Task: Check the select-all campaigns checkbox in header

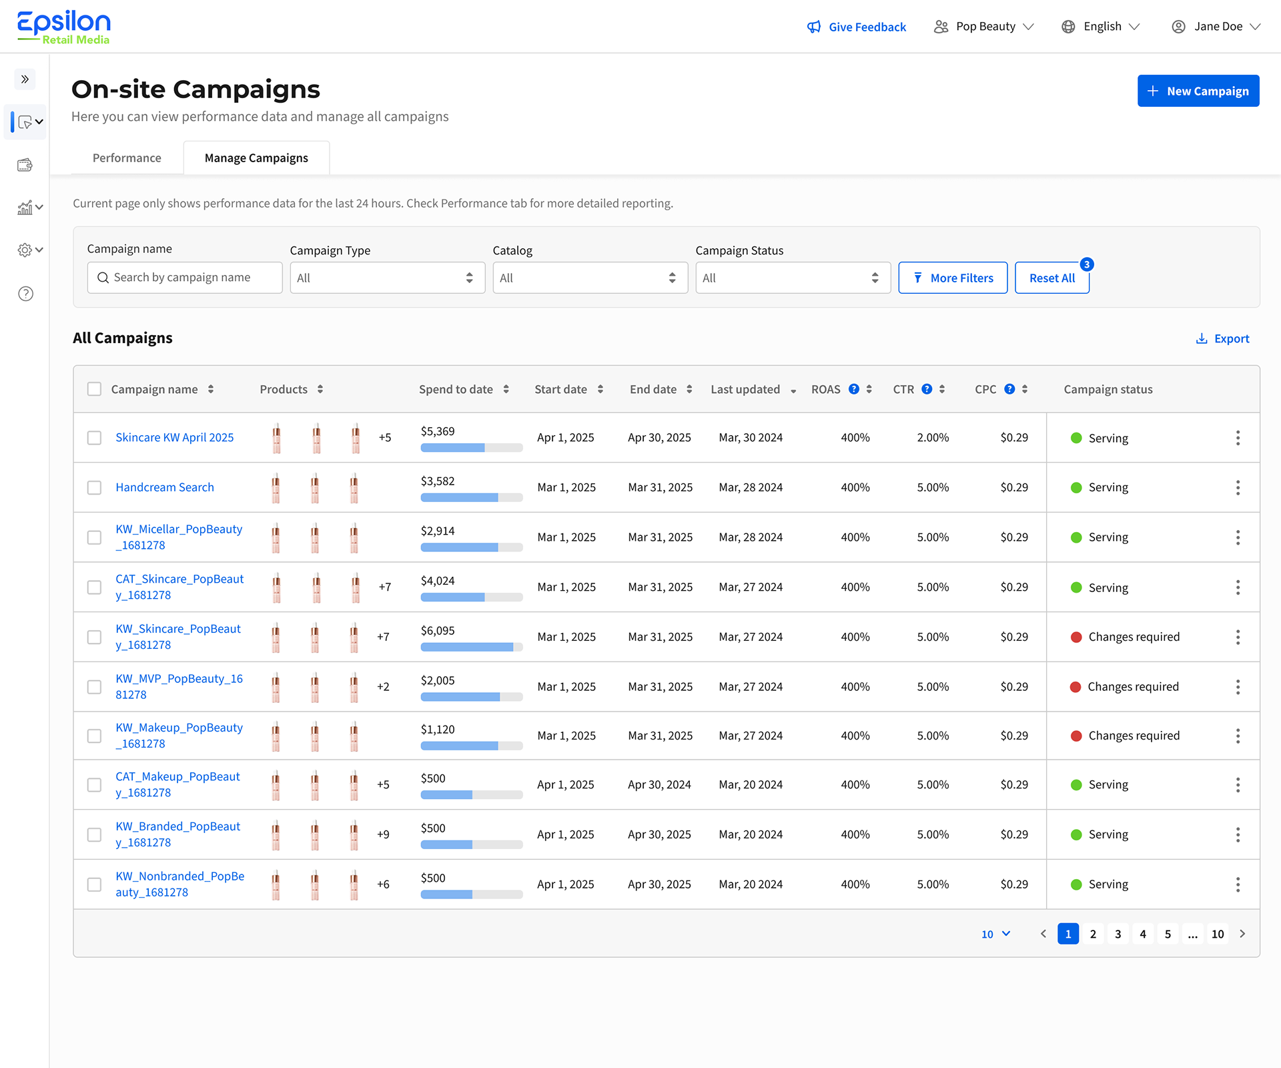Action: coord(94,388)
